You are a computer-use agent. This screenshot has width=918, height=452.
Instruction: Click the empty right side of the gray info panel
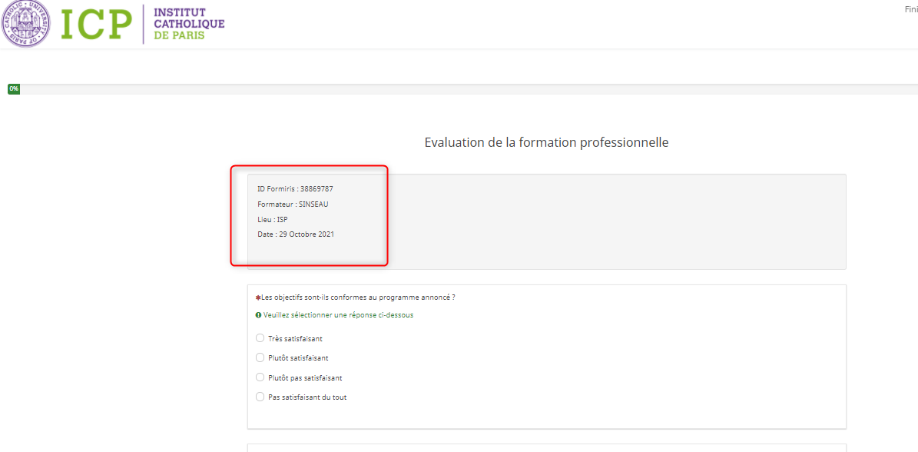tap(615, 221)
